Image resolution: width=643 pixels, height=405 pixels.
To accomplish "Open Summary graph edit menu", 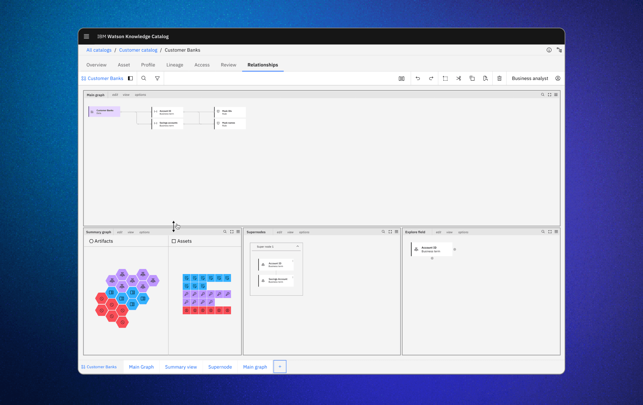I will (x=120, y=232).
